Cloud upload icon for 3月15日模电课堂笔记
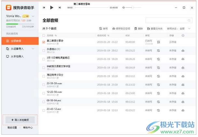Viewport: 198px width, 137px height. (183, 59)
